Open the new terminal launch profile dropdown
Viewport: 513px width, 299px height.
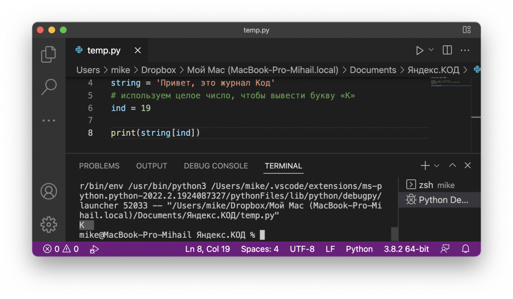click(x=437, y=166)
